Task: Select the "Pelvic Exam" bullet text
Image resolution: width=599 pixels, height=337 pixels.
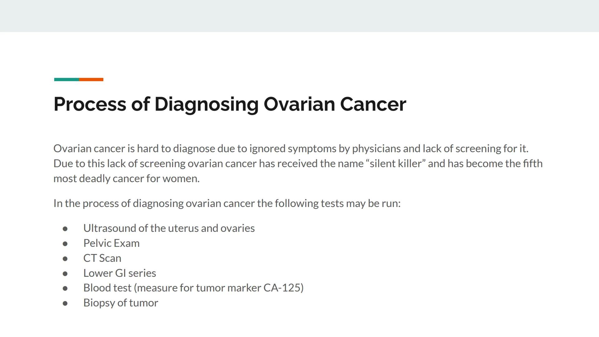Action: pos(111,243)
